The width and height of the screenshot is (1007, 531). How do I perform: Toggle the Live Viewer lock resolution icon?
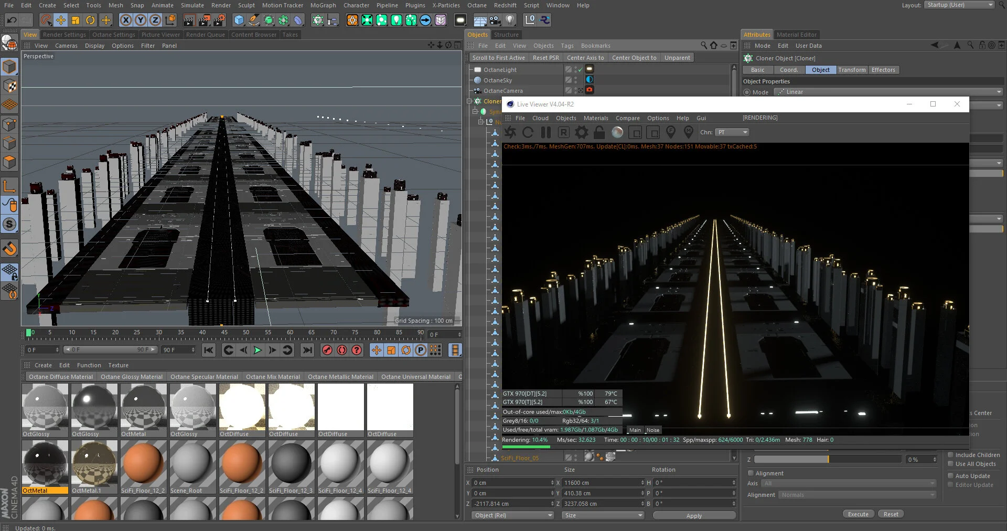[599, 132]
